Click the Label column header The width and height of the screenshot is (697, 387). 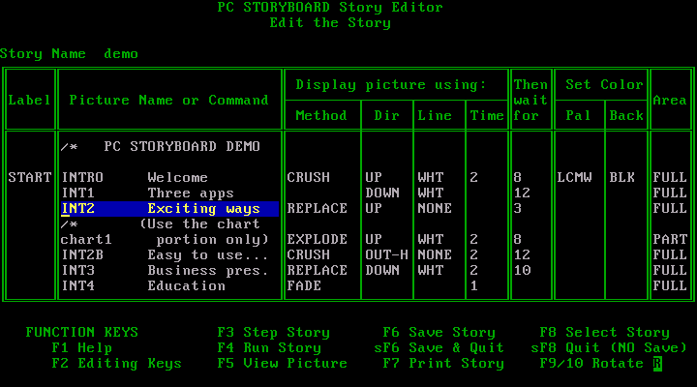tap(30, 101)
